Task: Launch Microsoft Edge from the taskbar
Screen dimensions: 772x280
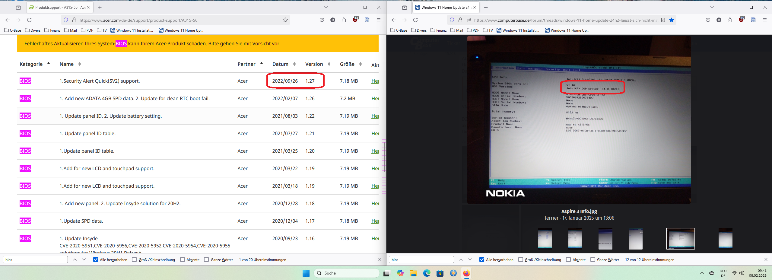Action: (x=427, y=273)
